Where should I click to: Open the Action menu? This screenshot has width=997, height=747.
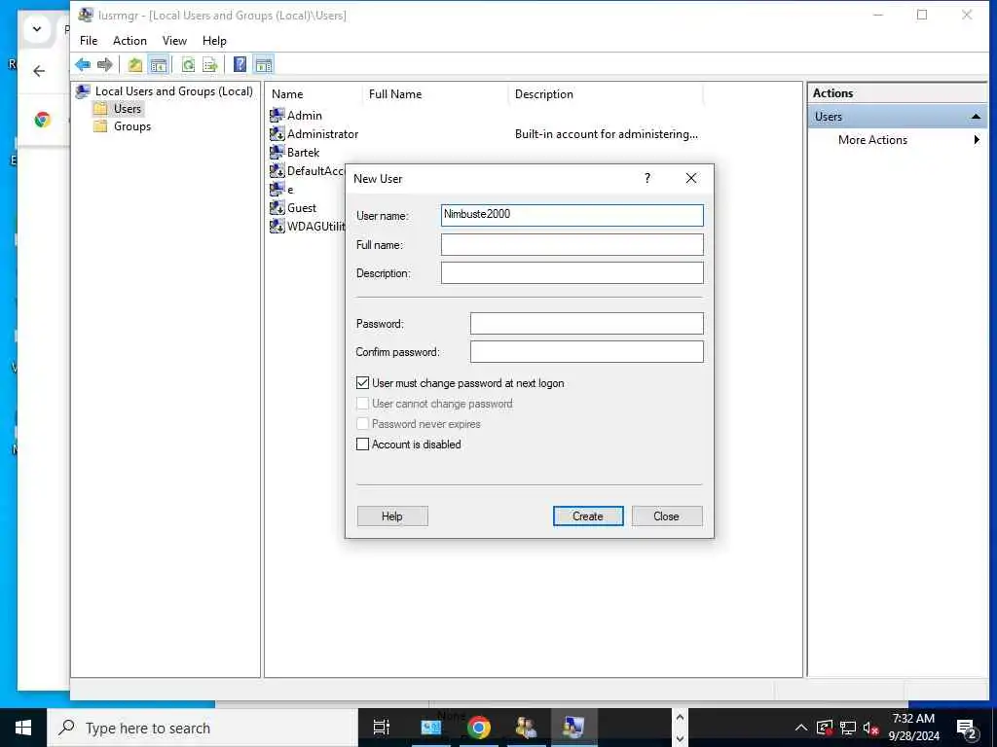pyautogui.click(x=129, y=41)
